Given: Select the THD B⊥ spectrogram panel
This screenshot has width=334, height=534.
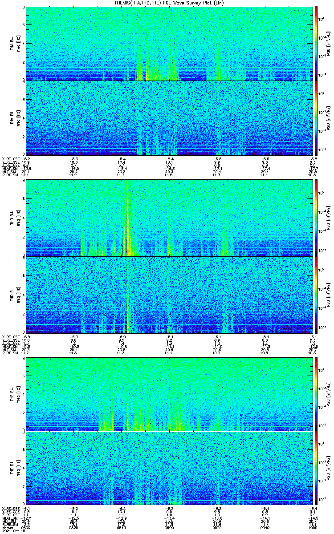Looking at the screenshot, I should point(168,218).
